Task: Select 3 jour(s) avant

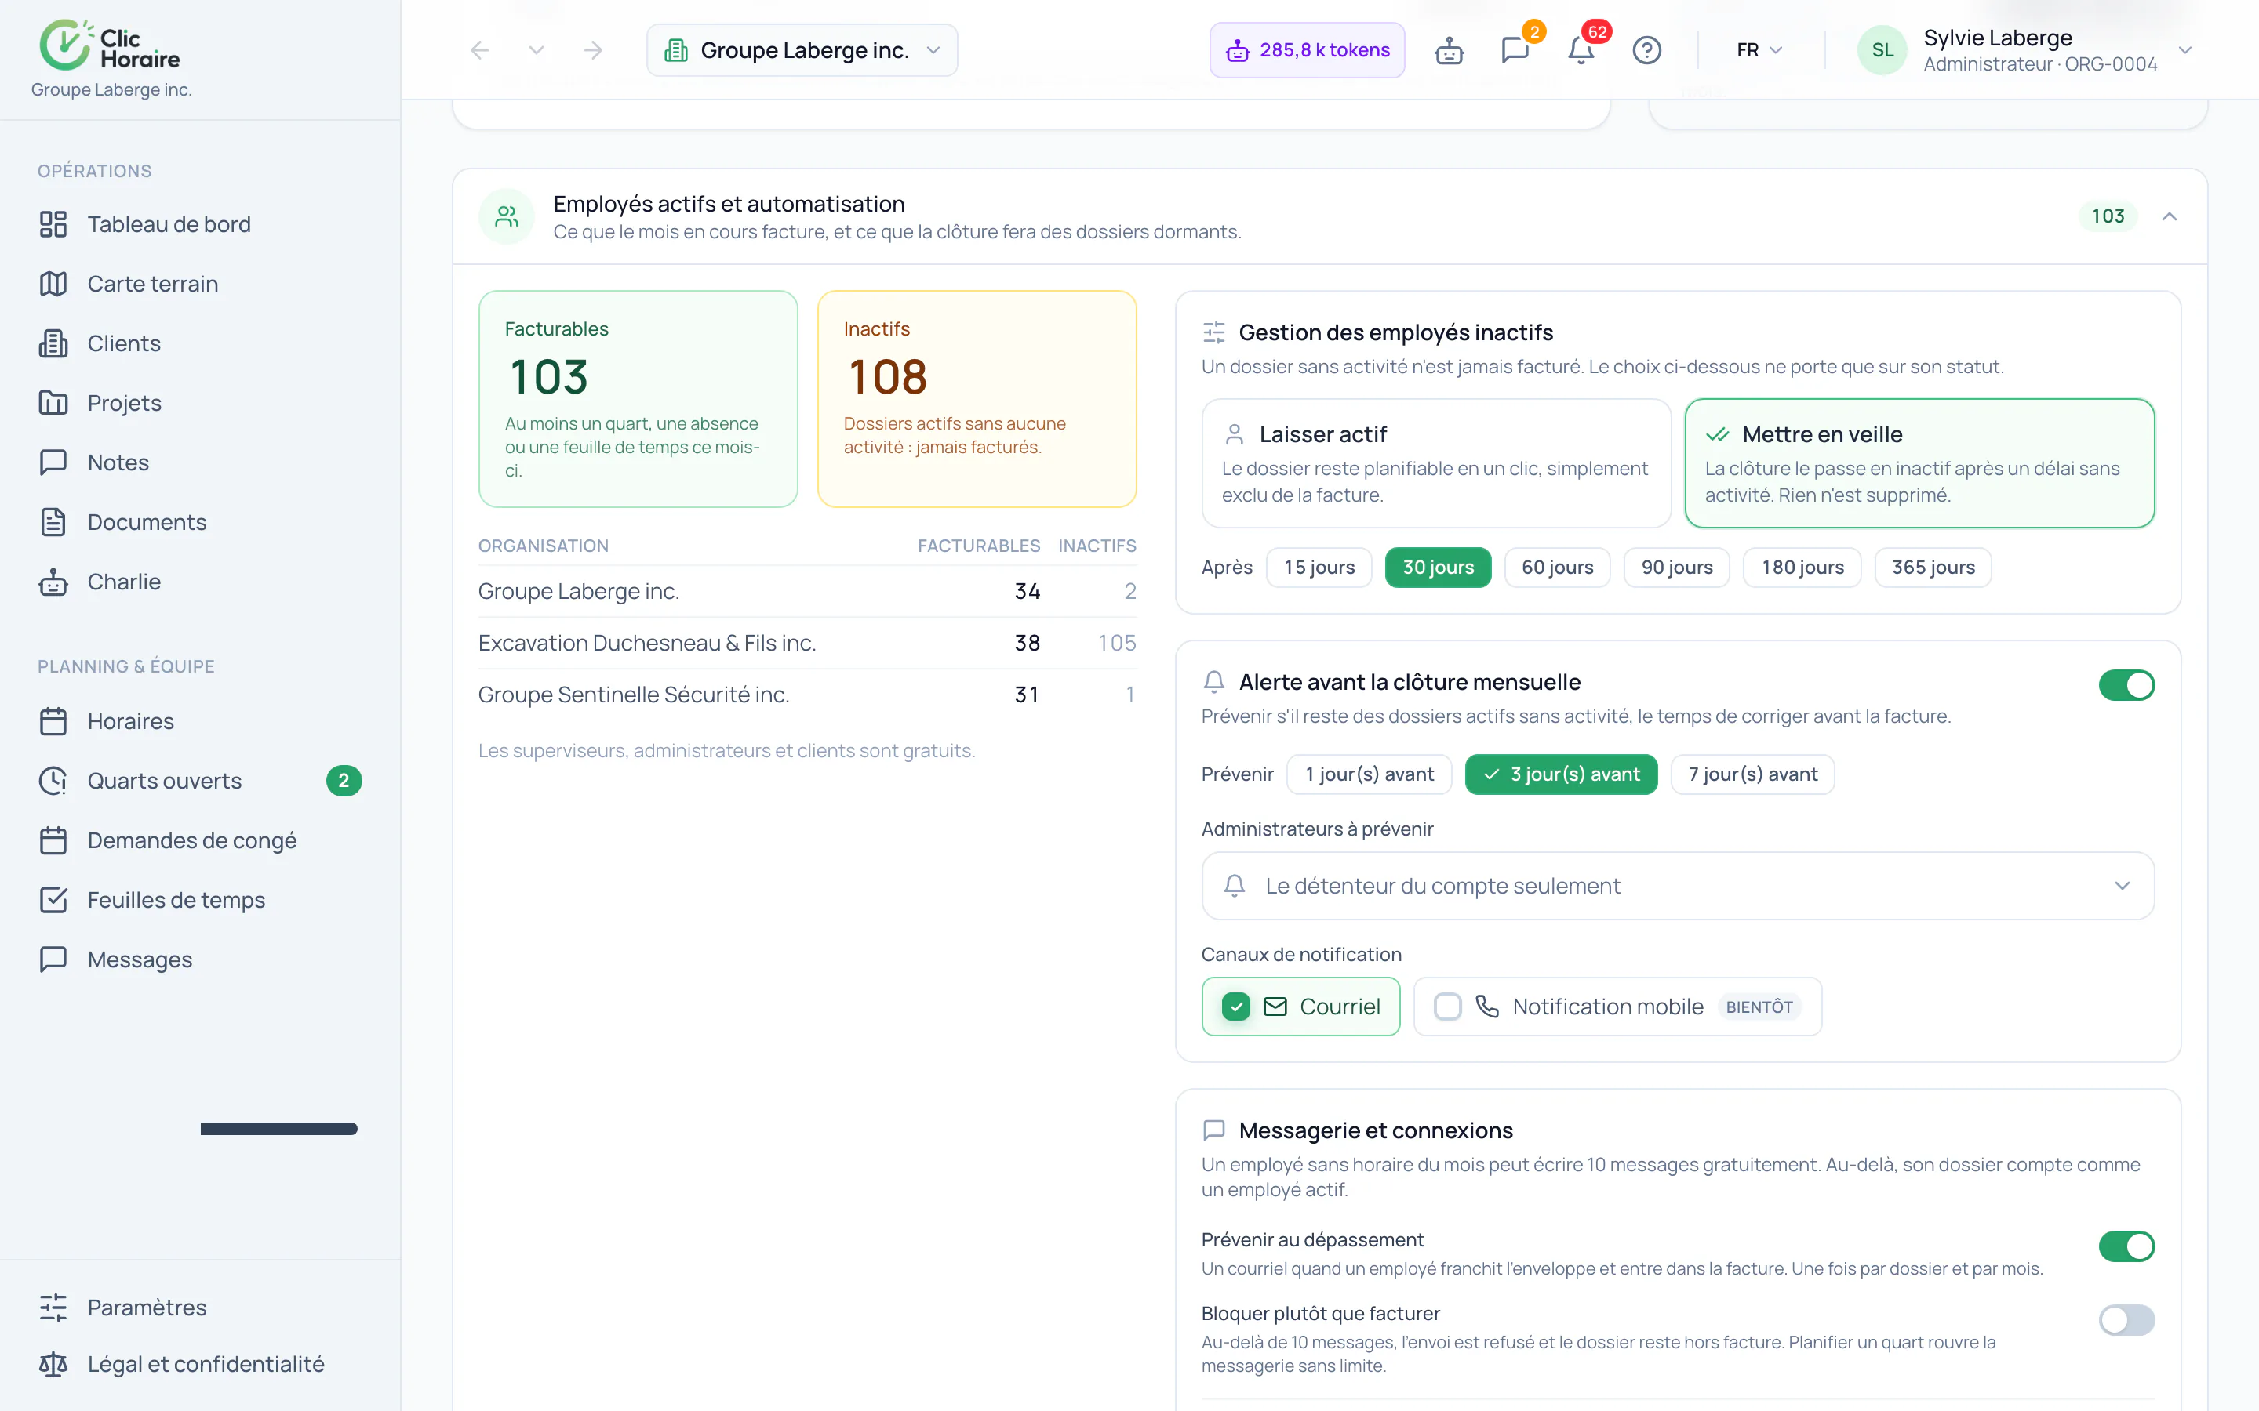Action: click(x=1562, y=774)
